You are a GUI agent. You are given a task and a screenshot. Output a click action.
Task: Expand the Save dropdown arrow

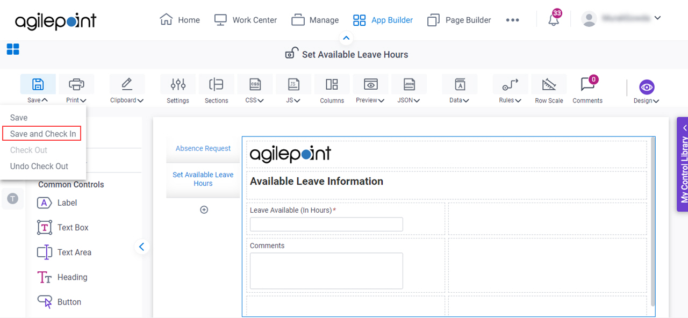(45, 100)
